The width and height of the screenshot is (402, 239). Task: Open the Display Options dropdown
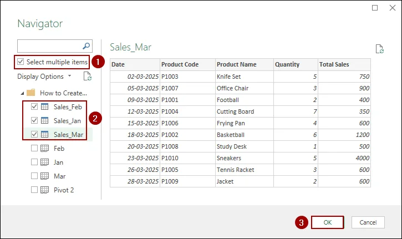point(44,77)
